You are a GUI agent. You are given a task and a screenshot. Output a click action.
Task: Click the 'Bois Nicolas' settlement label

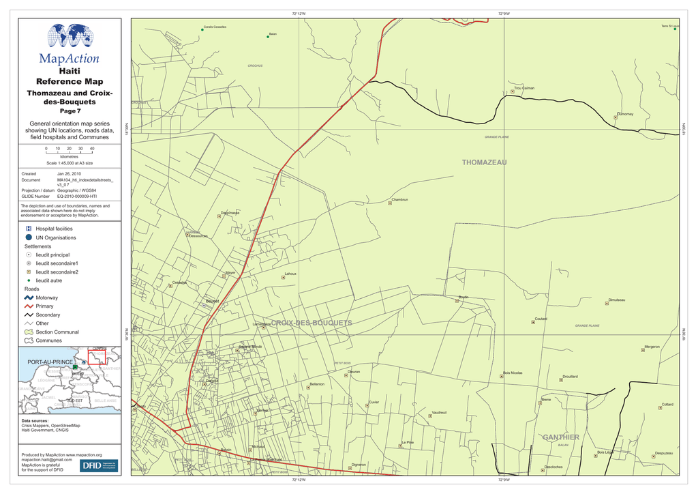tap(513, 373)
